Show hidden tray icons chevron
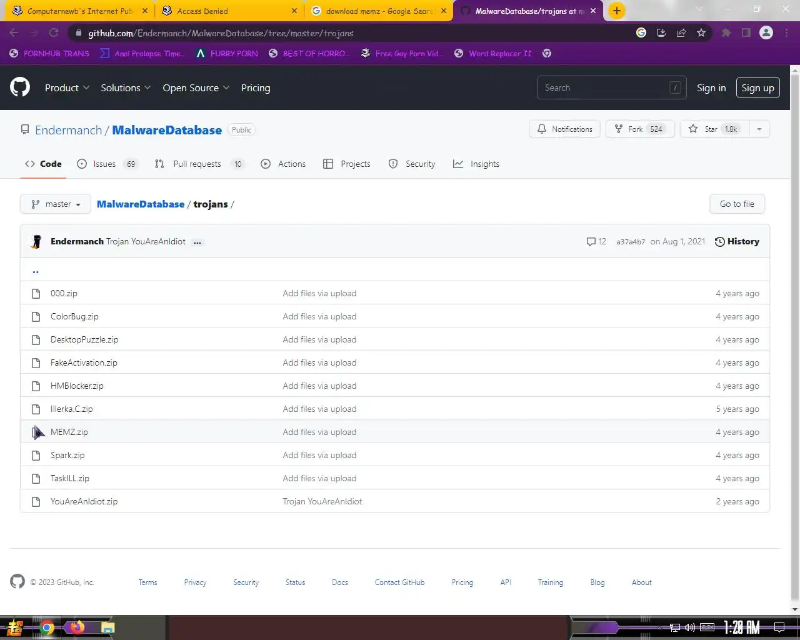Screen dimensions: 800x640 click(659, 627)
